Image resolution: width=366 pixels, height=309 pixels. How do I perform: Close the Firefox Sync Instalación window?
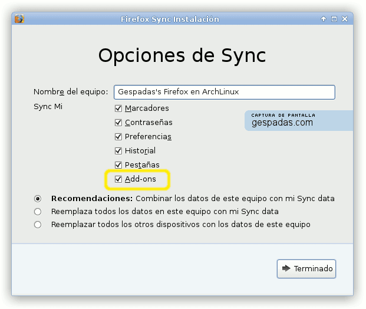pos(345,19)
